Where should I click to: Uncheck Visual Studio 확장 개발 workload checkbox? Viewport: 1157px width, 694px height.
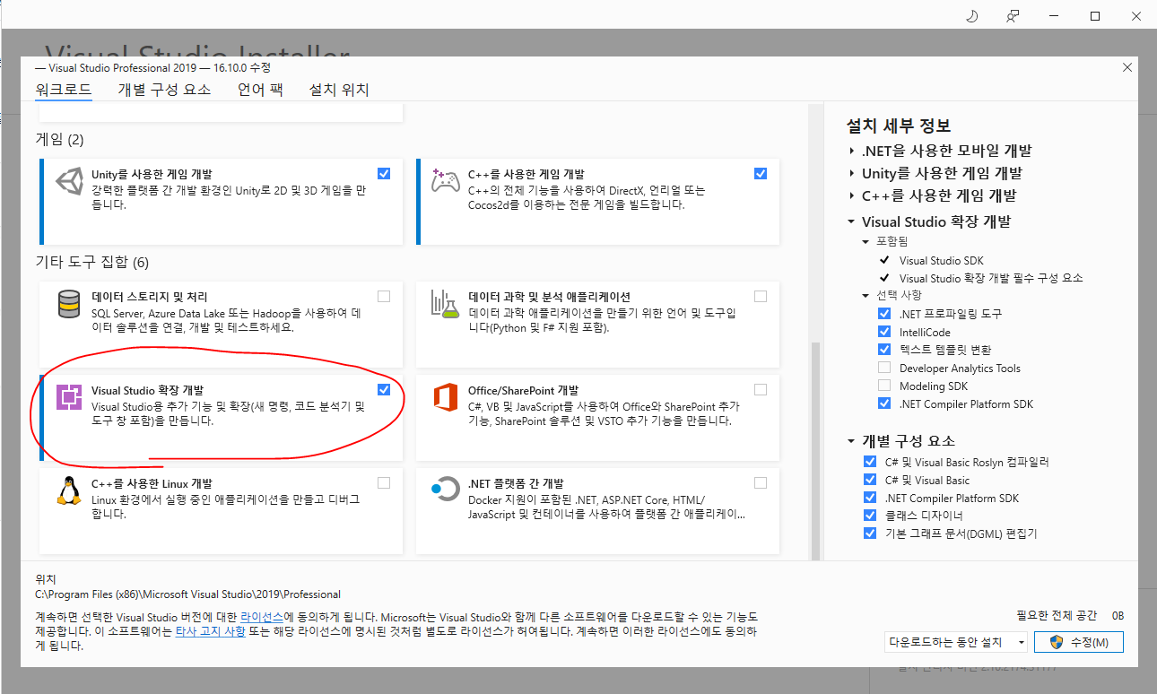pos(384,389)
